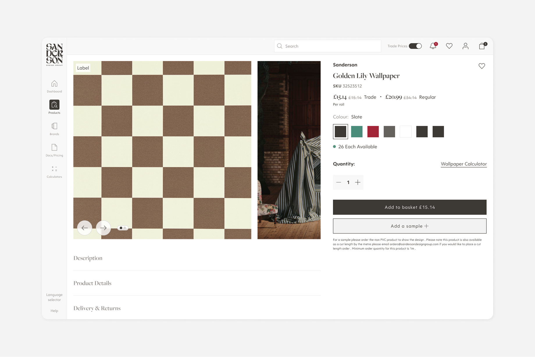Click the checkerboard wallpaper main image

(162, 150)
